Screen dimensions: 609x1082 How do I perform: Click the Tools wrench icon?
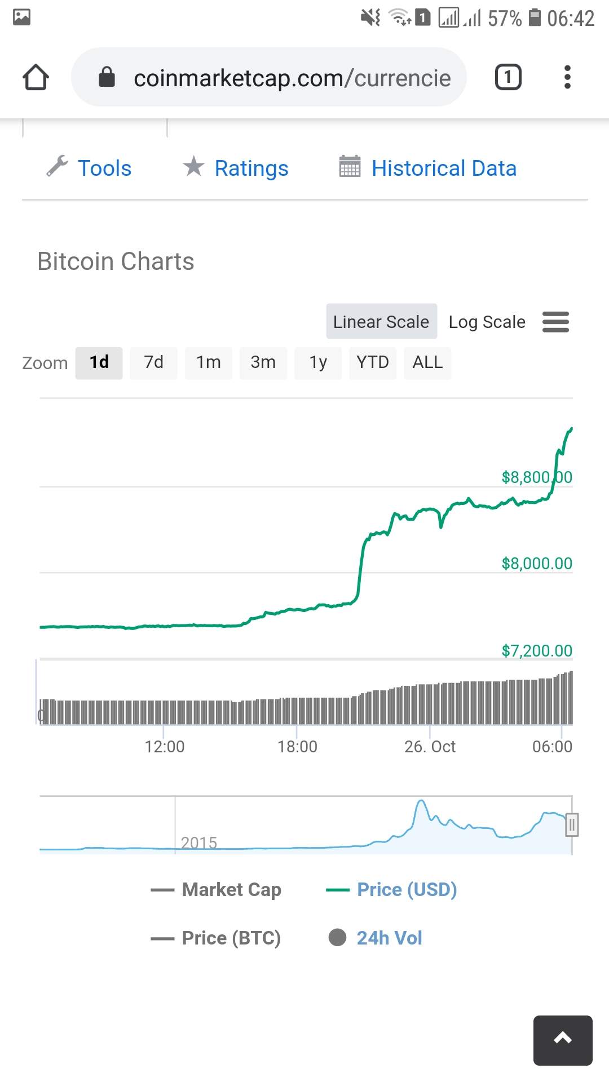point(57,166)
